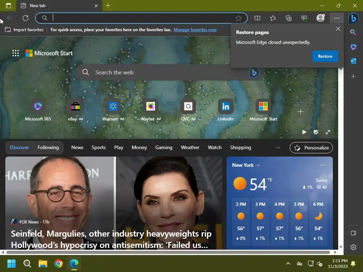Open a new tab with plus button
The height and width of the screenshot is (272, 363).
coord(108,6)
